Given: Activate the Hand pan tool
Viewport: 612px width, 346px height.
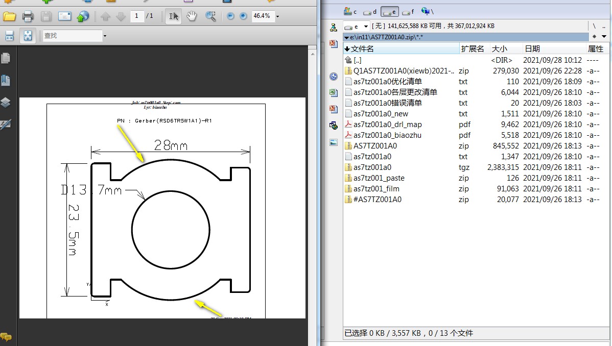Looking at the screenshot, I should pyautogui.click(x=191, y=16).
